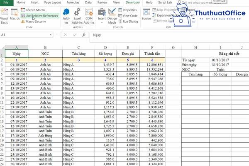Click the Số lượng header cell D1
The image size is (249, 166).
(x=105, y=54)
